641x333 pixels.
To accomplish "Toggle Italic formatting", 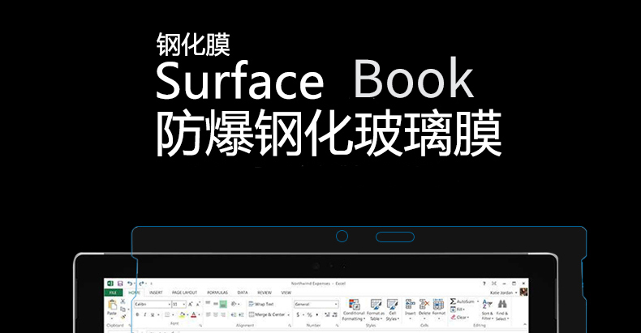I will [x=145, y=314].
